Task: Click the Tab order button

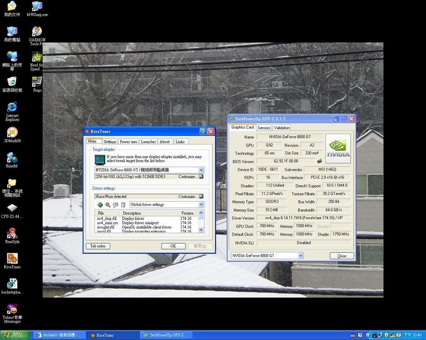Action: [x=98, y=246]
